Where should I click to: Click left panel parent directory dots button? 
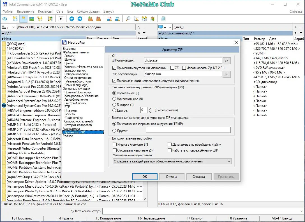144,27
